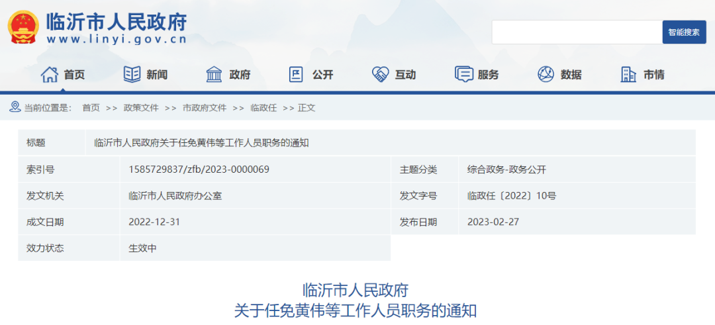Open the 新闻 menu item
Image resolution: width=715 pixels, height=325 pixels.
pos(157,75)
